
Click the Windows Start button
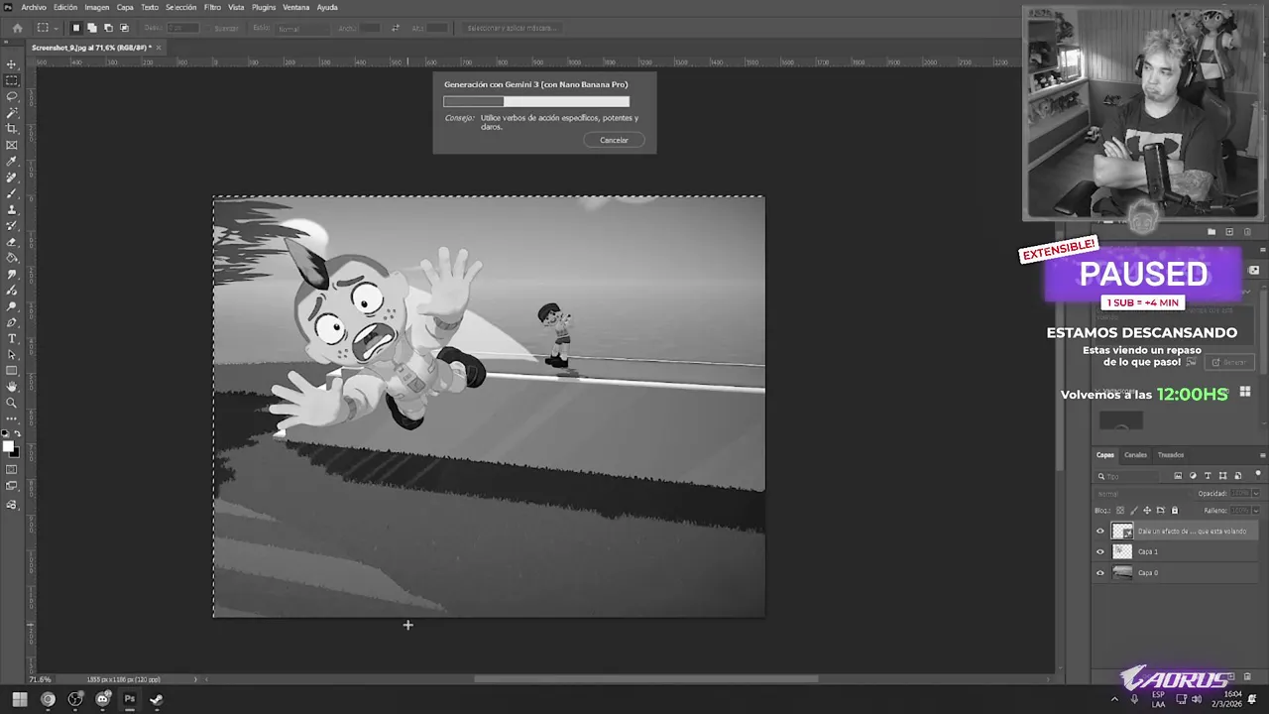pyautogui.click(x=19, y=699)
